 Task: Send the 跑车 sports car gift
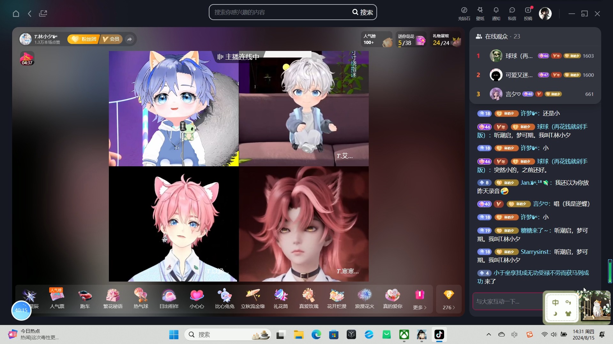click(x=85, y=298)
